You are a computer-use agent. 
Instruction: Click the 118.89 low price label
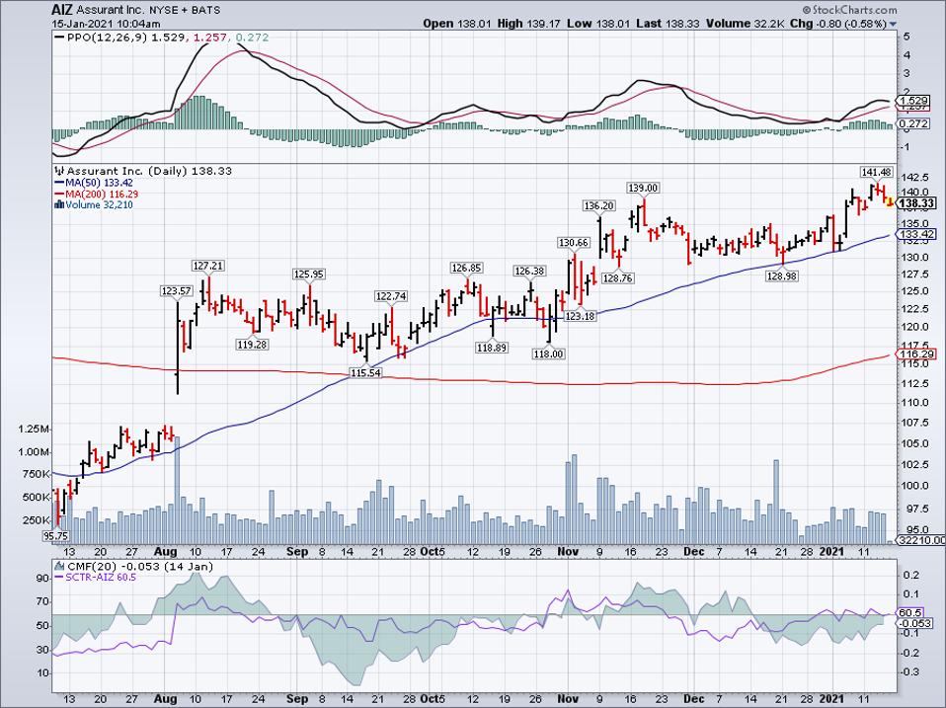(x=491, y=348)
